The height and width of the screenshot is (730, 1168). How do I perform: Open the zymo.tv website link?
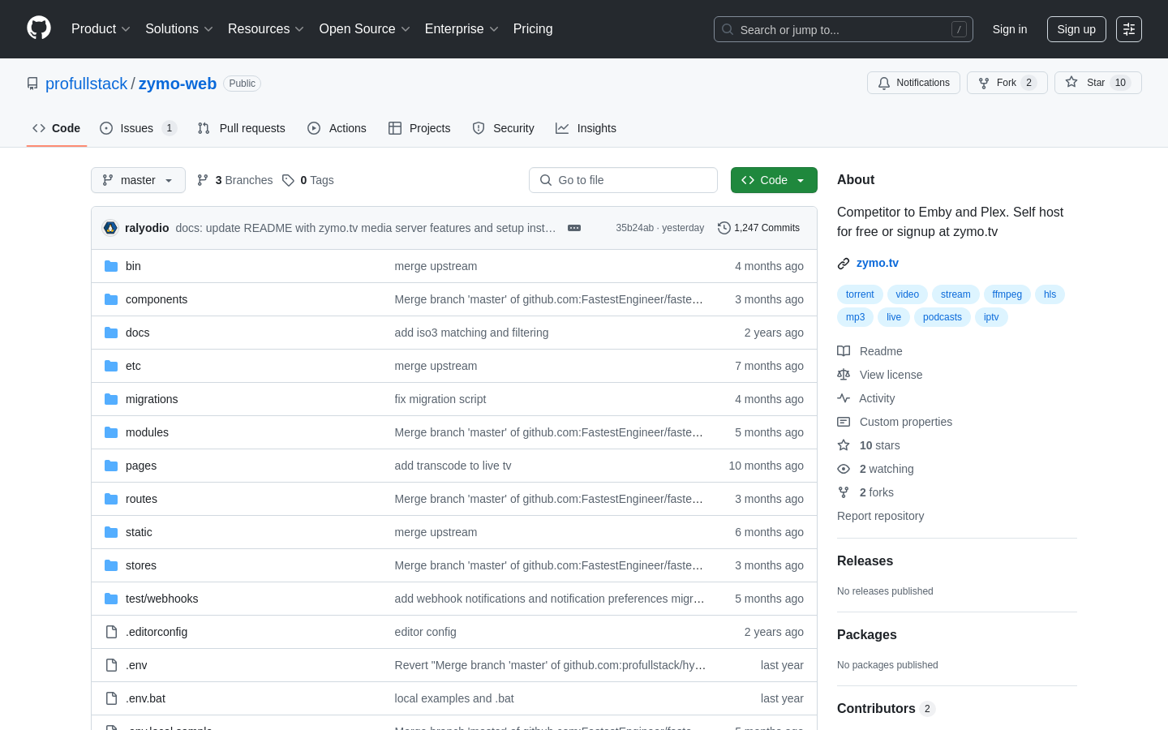click(x=878, y=263)
